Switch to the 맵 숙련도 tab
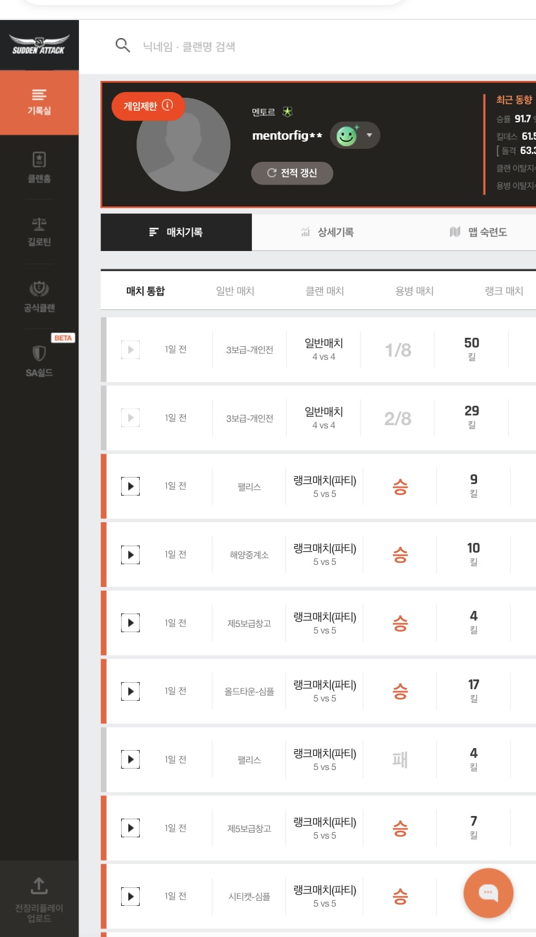This screenshot has width=536, height=937. (478, 232)
